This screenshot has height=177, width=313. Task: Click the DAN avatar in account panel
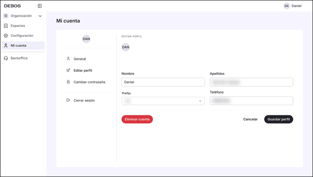click(86, 39)
